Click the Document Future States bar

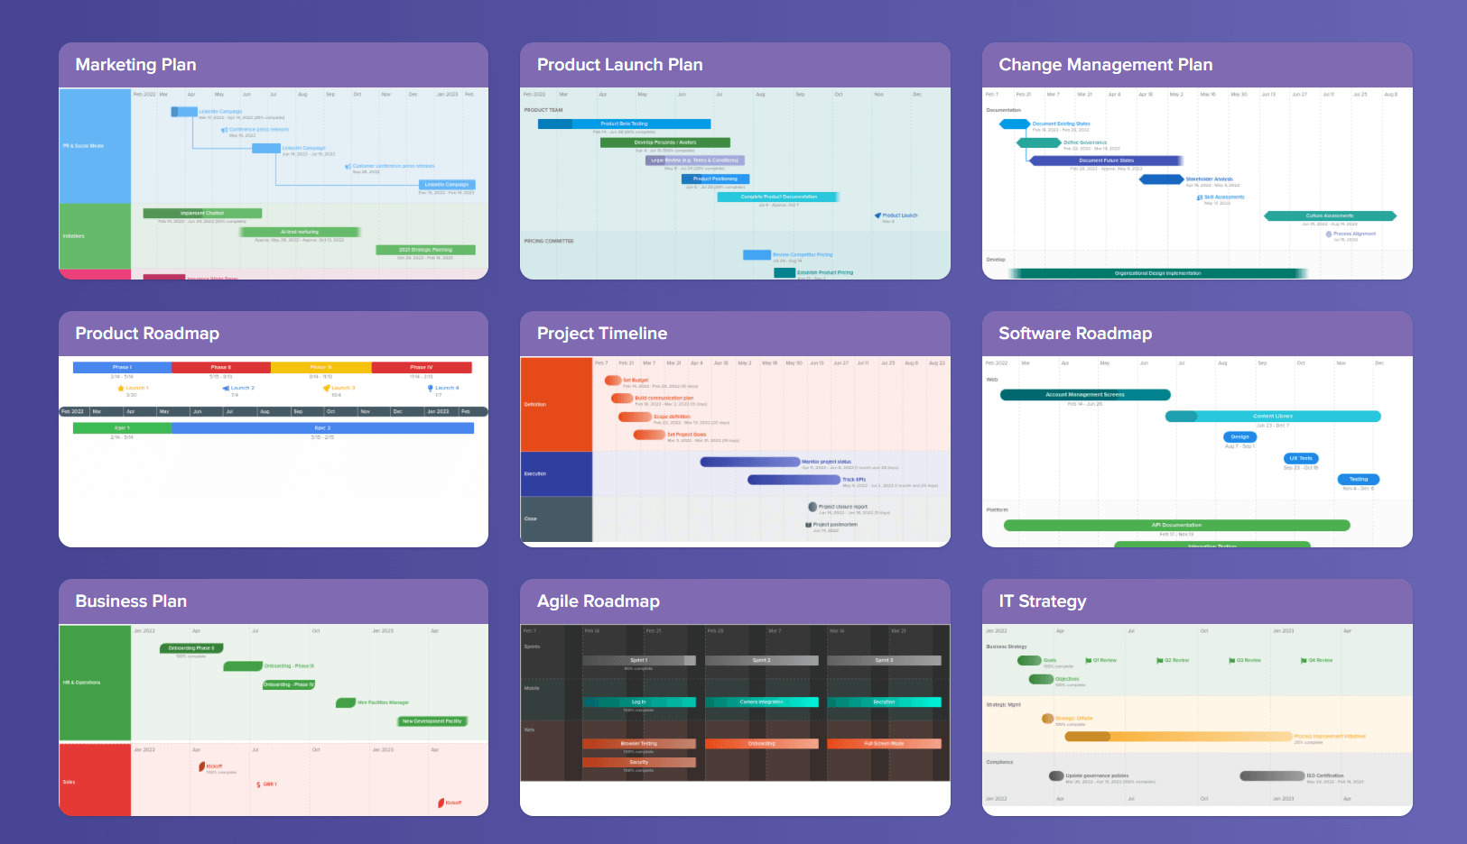[x=1106, y=161]
